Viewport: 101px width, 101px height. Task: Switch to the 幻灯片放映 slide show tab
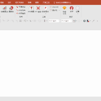pos(19,3)
